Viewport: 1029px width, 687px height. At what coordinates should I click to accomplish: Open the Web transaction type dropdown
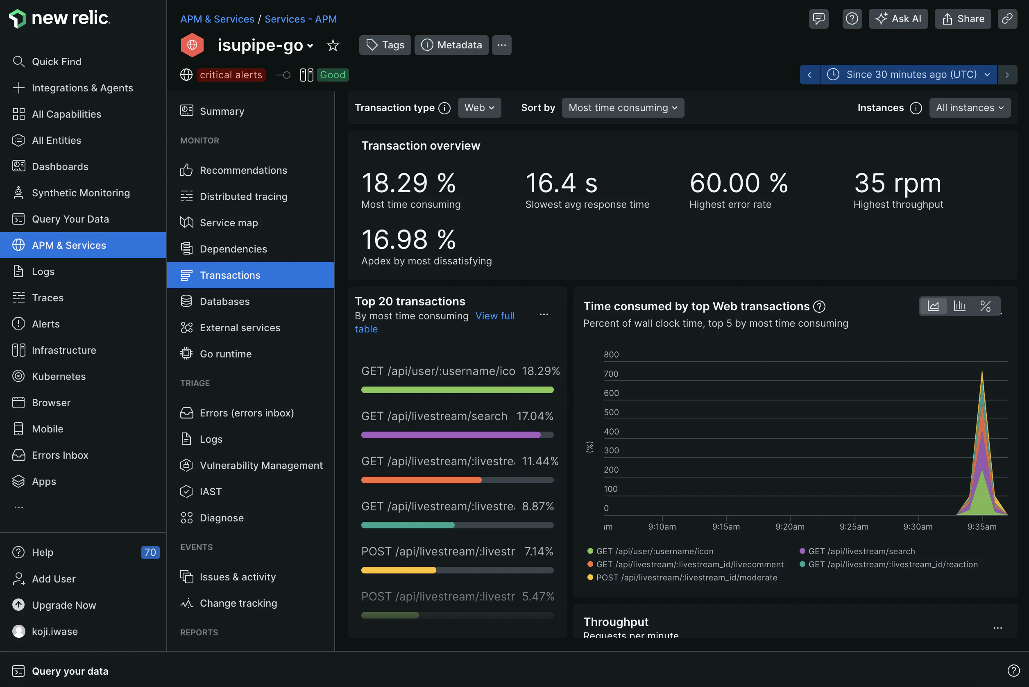(479, 108)
